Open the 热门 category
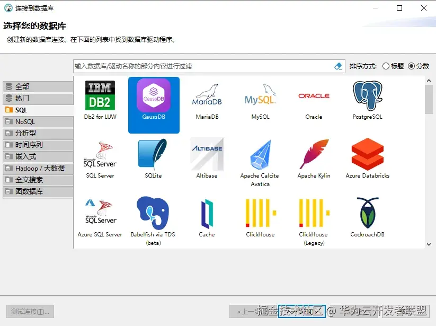This screenshot has height=326, width=436. point(38,98)
